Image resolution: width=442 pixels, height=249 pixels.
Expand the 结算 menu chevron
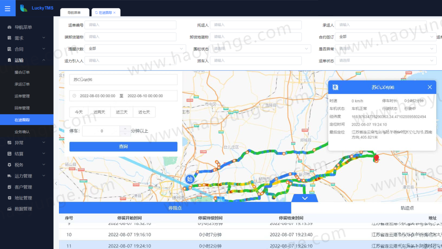[44, 154]
